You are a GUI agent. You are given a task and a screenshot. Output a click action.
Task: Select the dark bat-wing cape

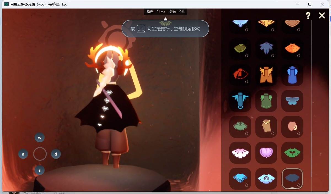pyautogui.click(x=292, y=179)
